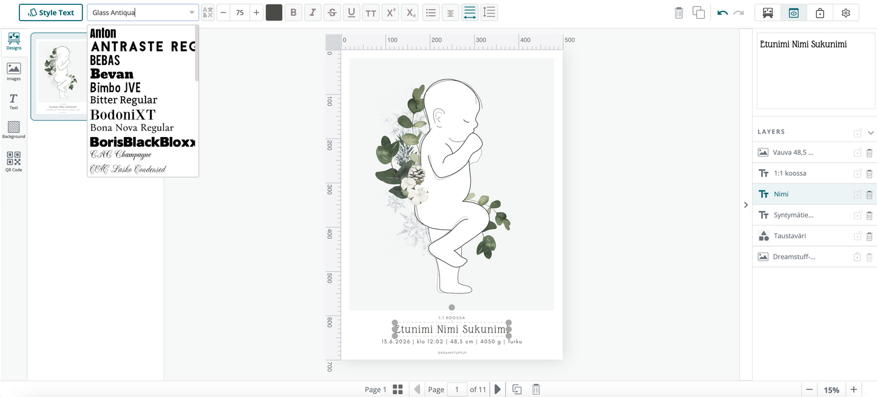This screenshot has height=397, width=877.
Task: Go to the previous page
Action: pyautogui.click(x=417, y=389)
